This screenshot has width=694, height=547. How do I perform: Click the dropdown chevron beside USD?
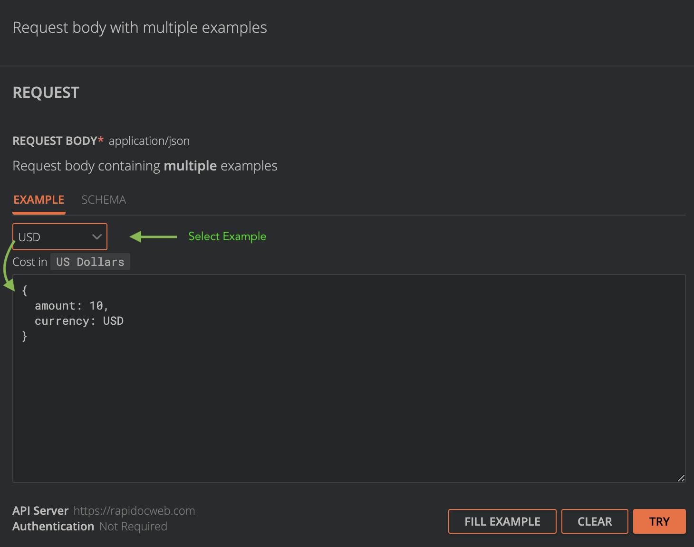click(x=97, y=236)
